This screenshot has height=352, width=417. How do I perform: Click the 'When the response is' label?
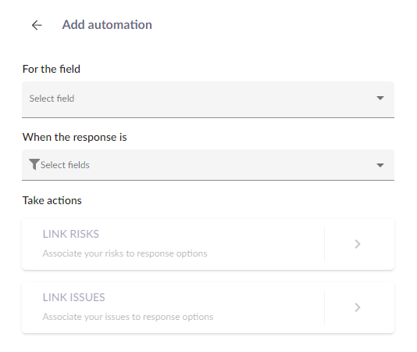point(75,137)
